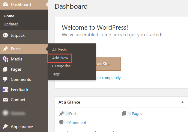Click the Welcome to WordPress! heading

pos(95,28)
